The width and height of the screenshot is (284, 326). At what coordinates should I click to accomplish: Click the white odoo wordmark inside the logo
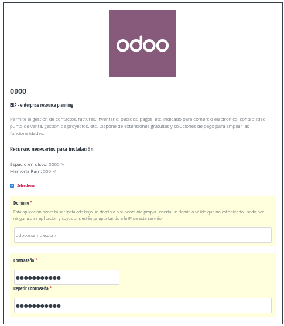(142, 44)
